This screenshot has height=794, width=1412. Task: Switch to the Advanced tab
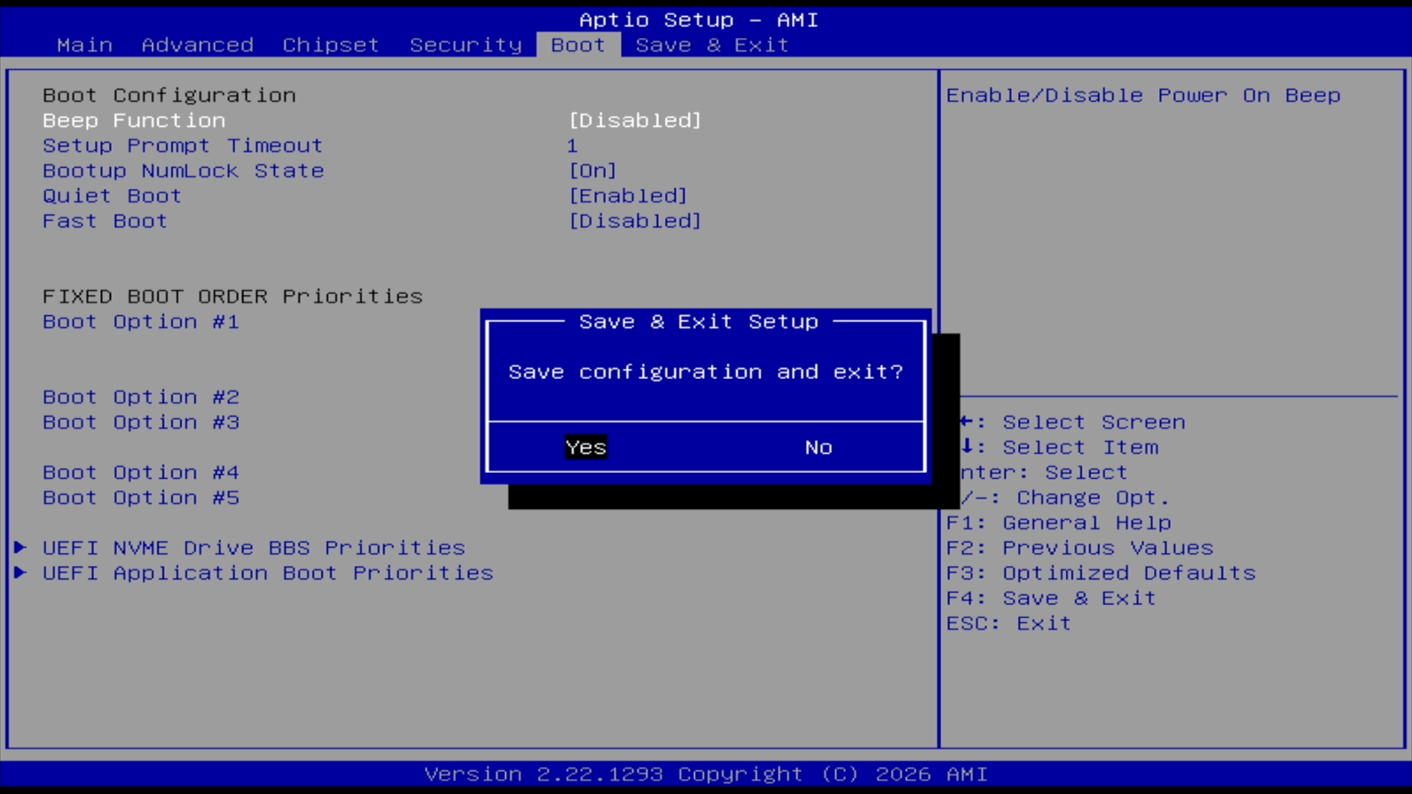click(x=198, y=45)
